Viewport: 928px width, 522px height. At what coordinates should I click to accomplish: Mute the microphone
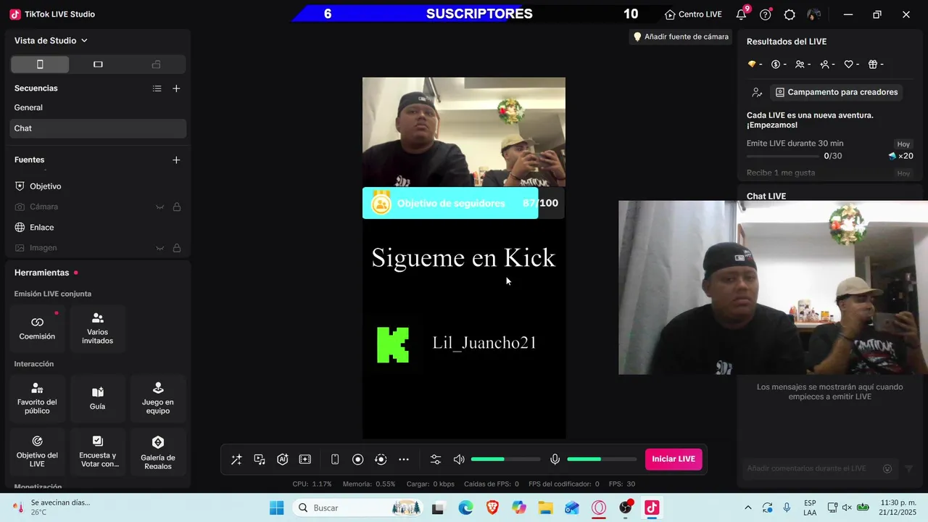tap(555, 460)
